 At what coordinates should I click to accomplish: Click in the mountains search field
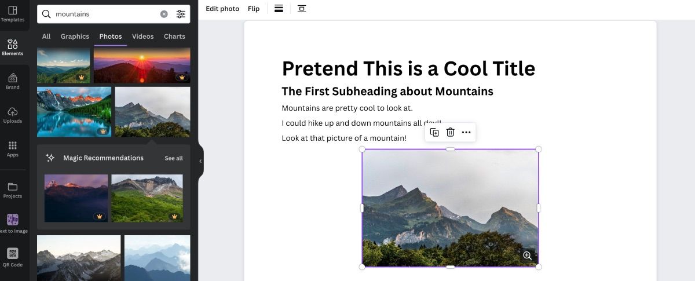pos(104,14)
